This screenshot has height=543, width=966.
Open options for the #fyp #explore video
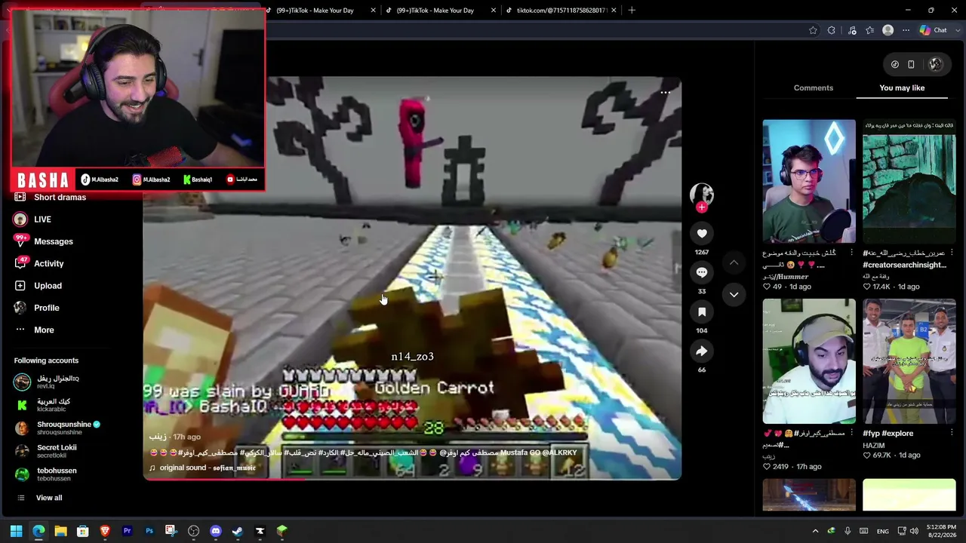(952, 433)
